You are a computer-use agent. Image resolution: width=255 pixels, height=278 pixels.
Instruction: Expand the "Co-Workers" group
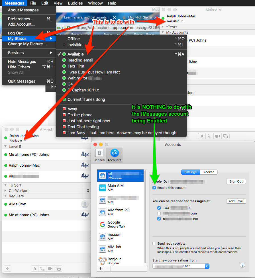6,190
